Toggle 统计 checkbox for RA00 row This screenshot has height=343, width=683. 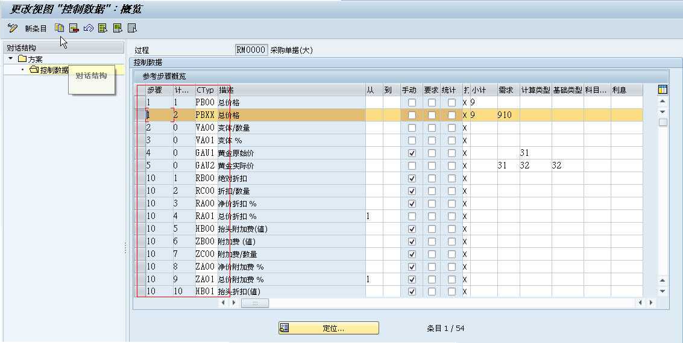(452, 203)
